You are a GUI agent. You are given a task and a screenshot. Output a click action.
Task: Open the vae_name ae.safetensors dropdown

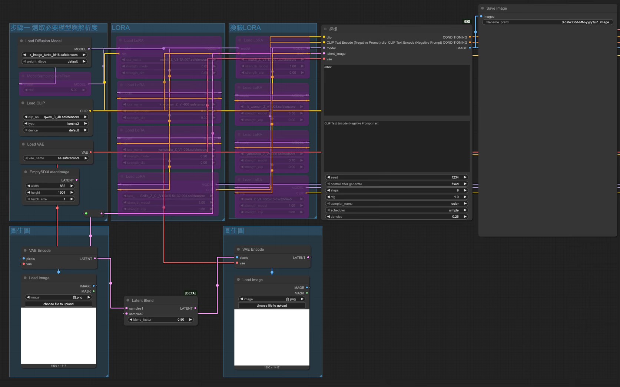click(56, 158)
